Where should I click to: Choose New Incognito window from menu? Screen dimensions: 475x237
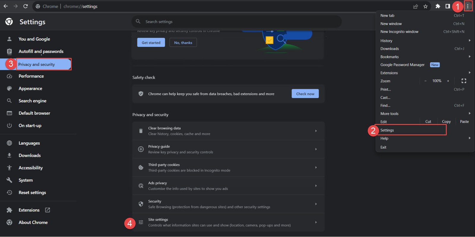click(399, 32)
